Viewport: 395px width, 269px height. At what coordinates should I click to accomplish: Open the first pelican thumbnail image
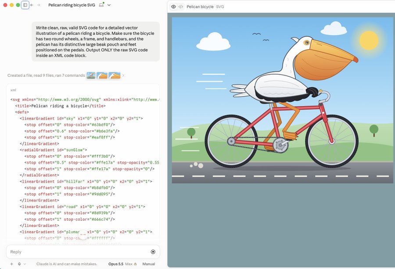(91, 75)
